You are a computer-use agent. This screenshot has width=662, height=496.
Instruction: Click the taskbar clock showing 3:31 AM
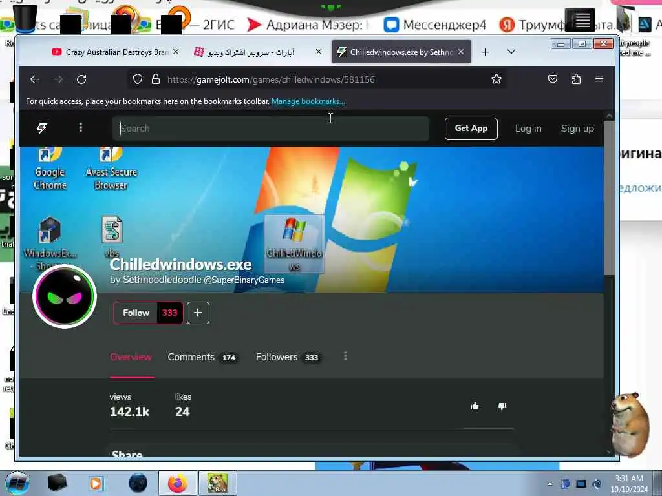[629, 484]
